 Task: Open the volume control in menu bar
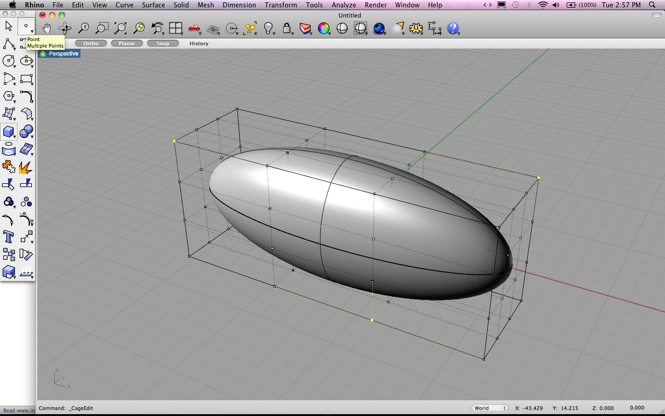point(556,5)
